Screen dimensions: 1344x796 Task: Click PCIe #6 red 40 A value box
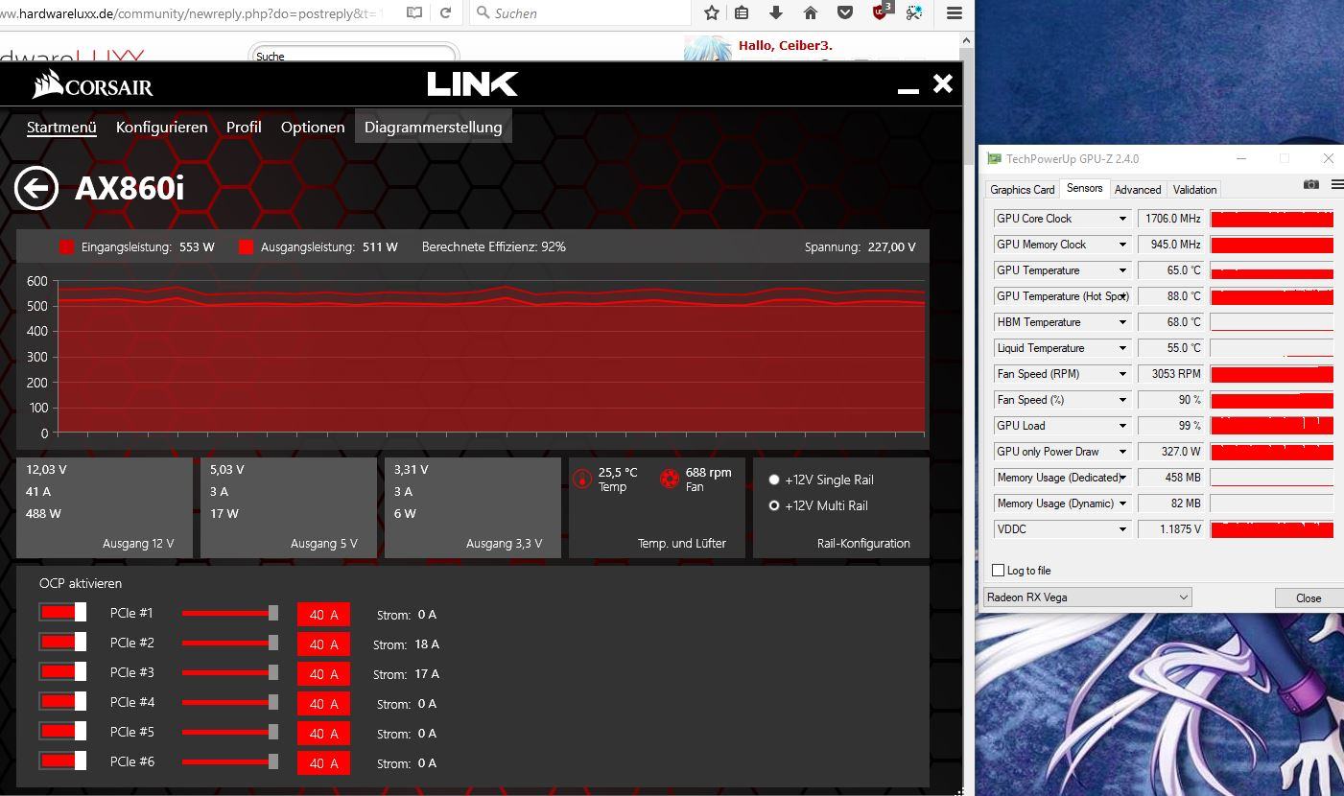323,763
